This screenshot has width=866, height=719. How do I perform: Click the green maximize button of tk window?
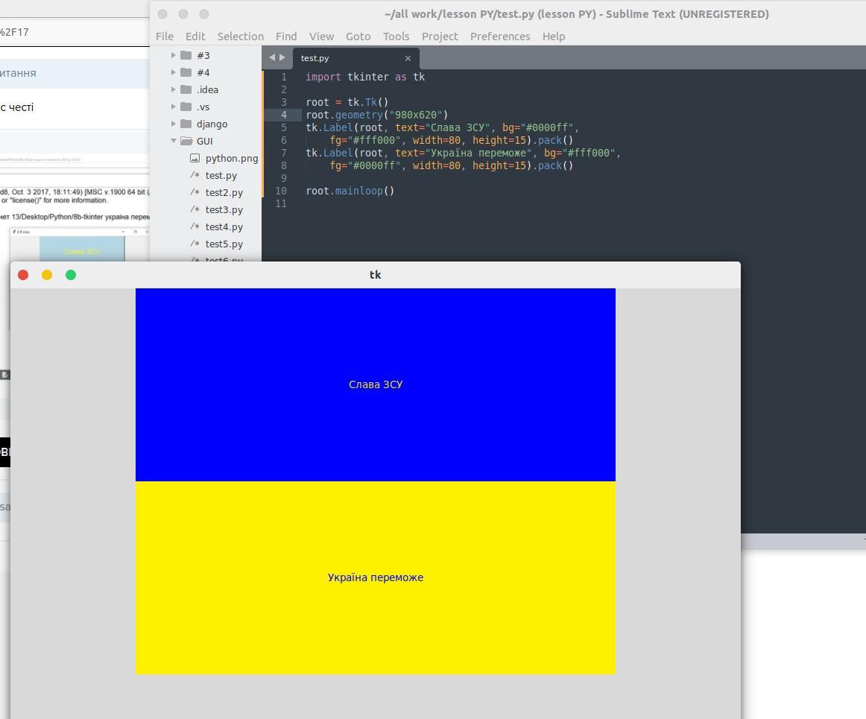71,275
